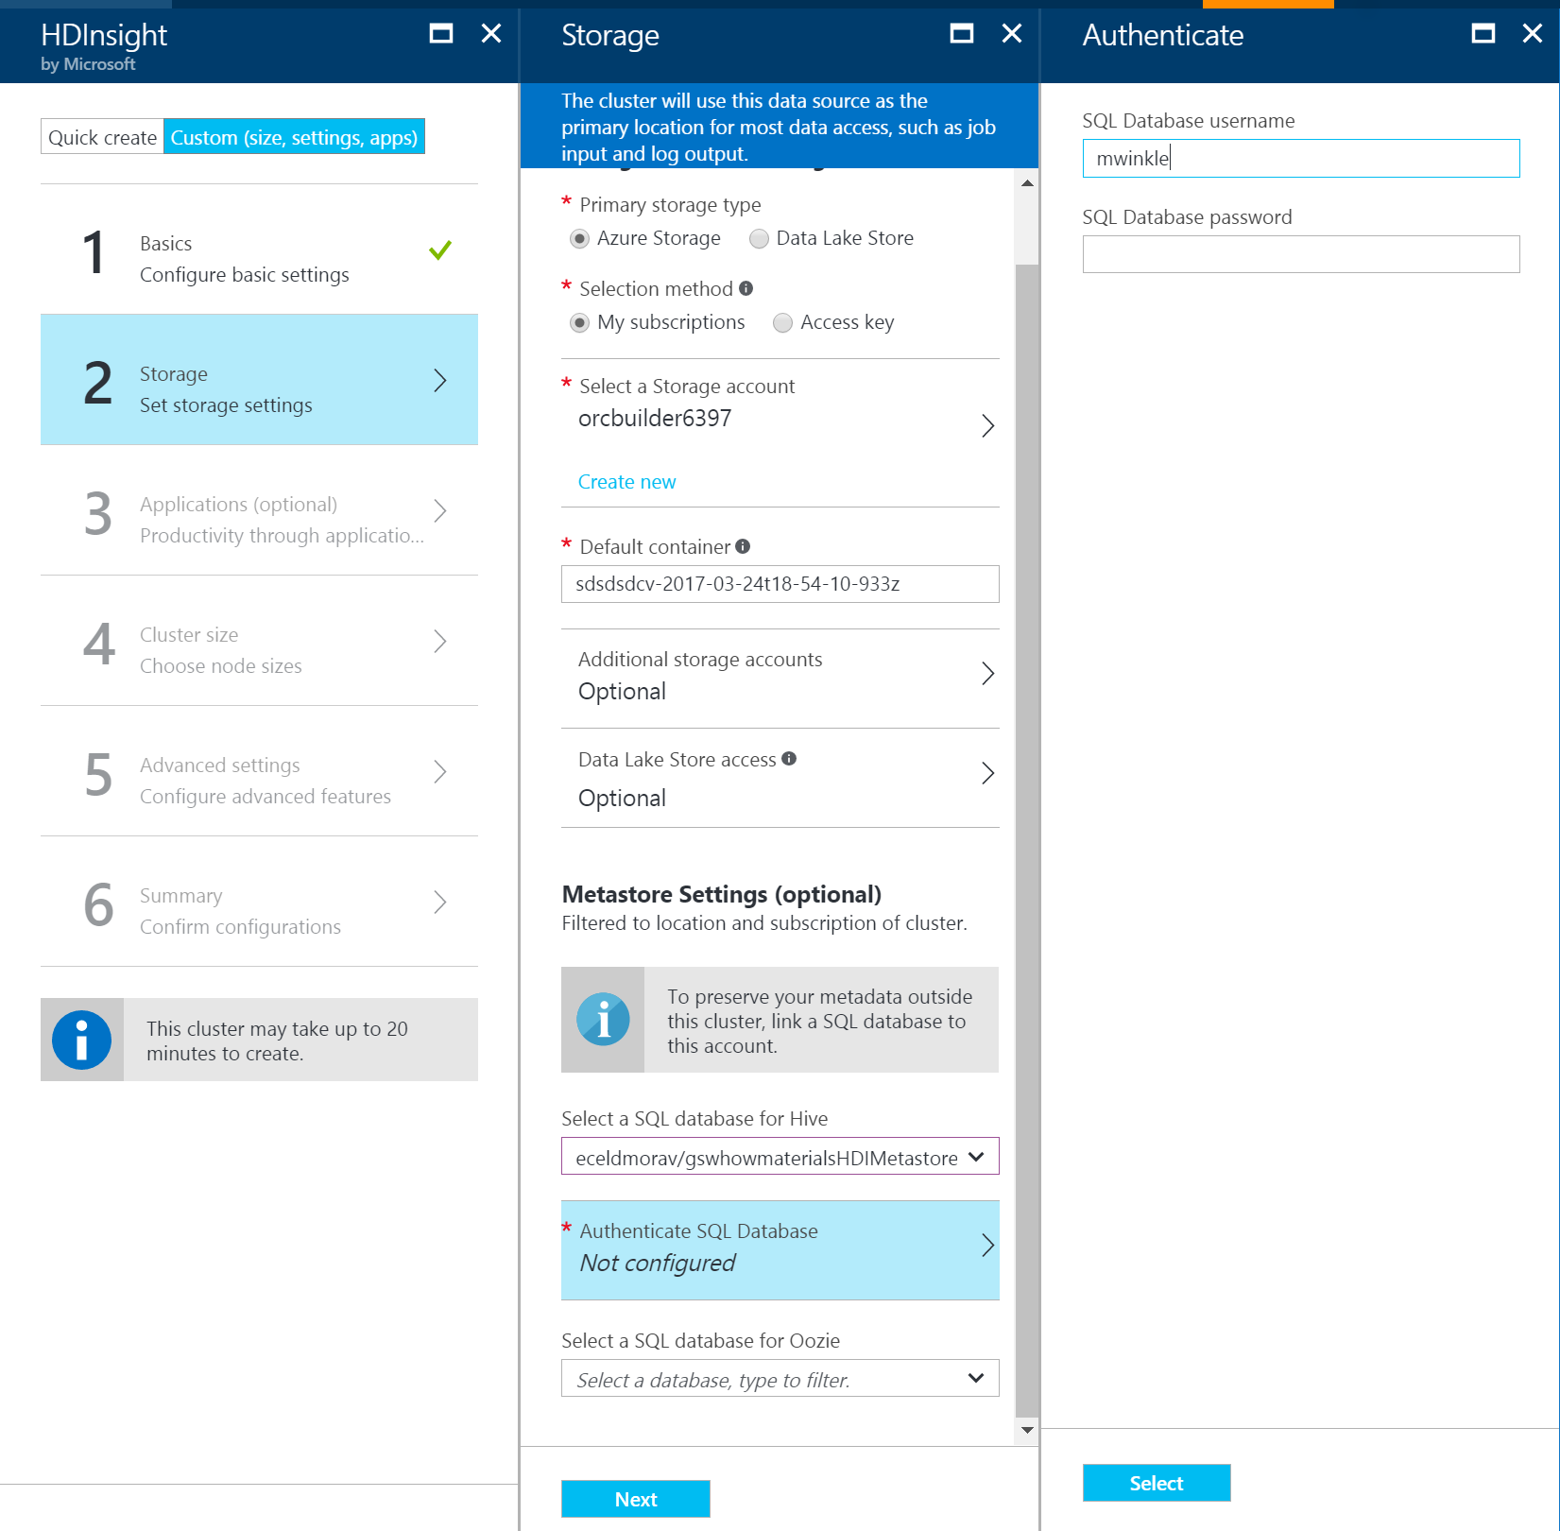
Task: Open step 3 Applications (optional)
Action: click(259, 510)
